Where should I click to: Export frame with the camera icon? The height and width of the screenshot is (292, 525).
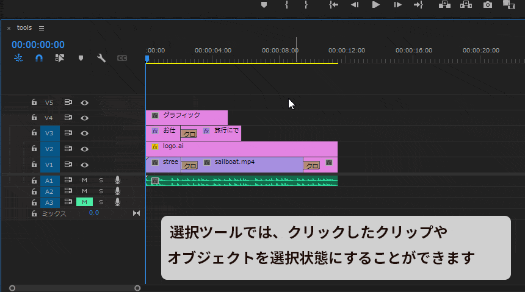(488, 5)
